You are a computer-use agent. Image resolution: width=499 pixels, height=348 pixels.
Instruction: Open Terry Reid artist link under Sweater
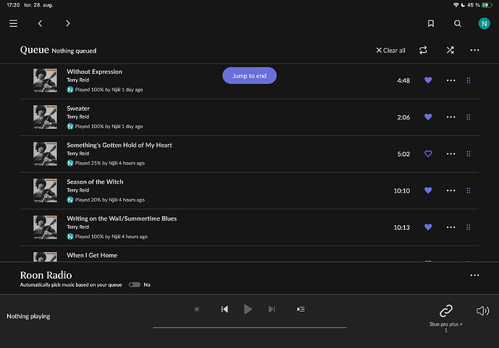point(77,116)
